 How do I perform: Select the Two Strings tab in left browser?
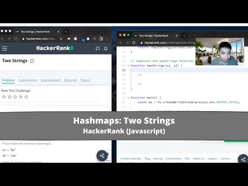pyautogui.click(x=38, y=32)
